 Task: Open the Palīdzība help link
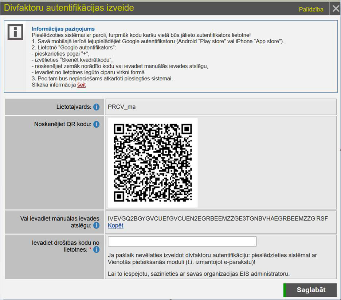(311, 9)
